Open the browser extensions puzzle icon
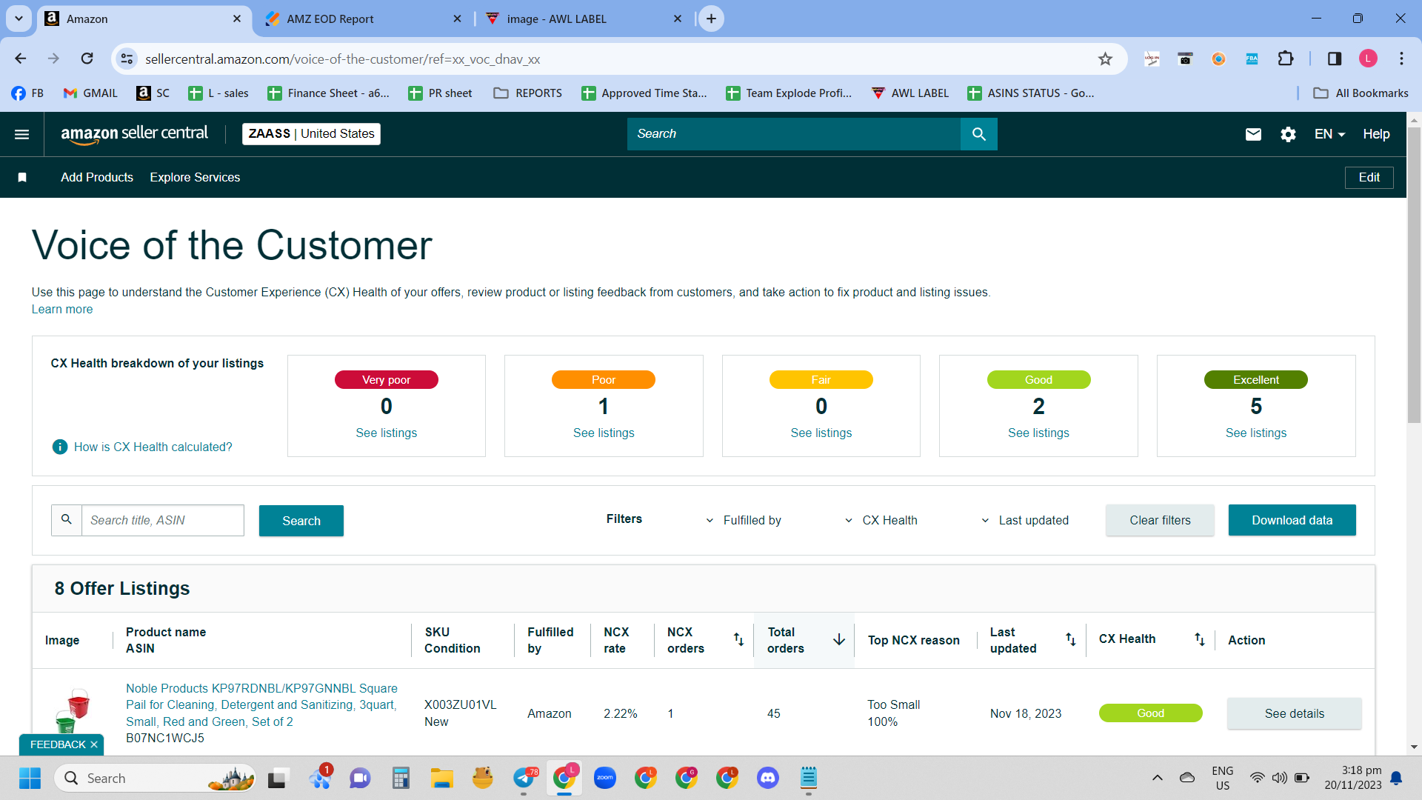 click(1286, 59)
